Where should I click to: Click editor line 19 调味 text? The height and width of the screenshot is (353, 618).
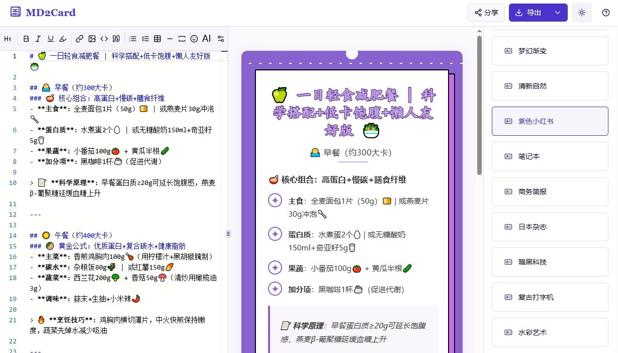point(85,299)
